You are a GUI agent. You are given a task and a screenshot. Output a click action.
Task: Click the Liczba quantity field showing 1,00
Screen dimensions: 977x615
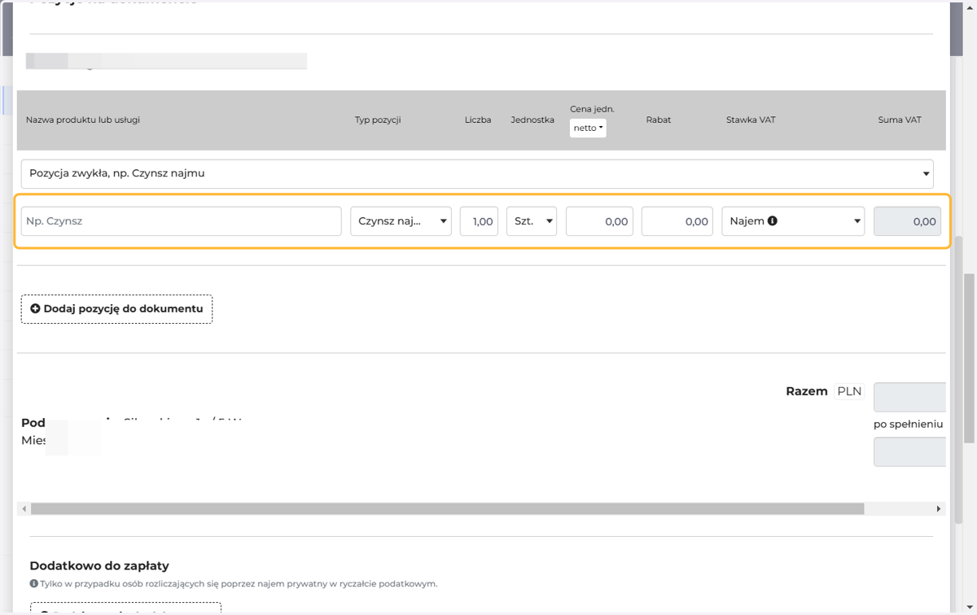point(479,221)
